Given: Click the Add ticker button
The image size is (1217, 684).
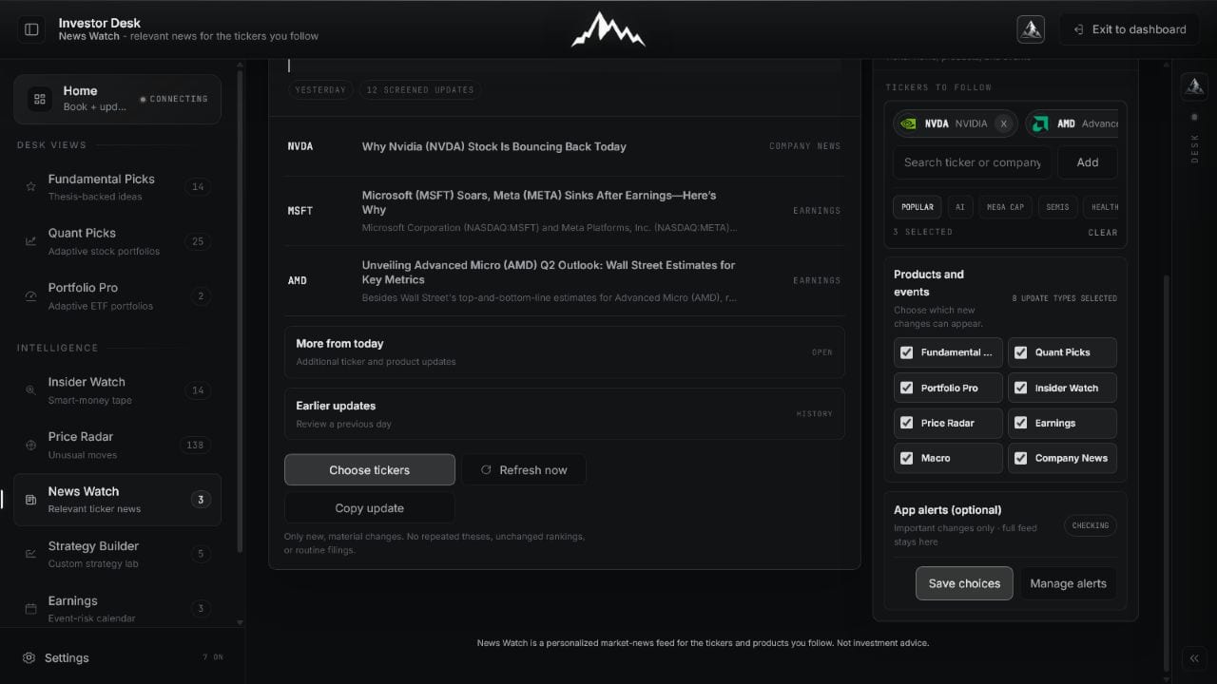Looking at the screenshot, I should pos(1088,162).
